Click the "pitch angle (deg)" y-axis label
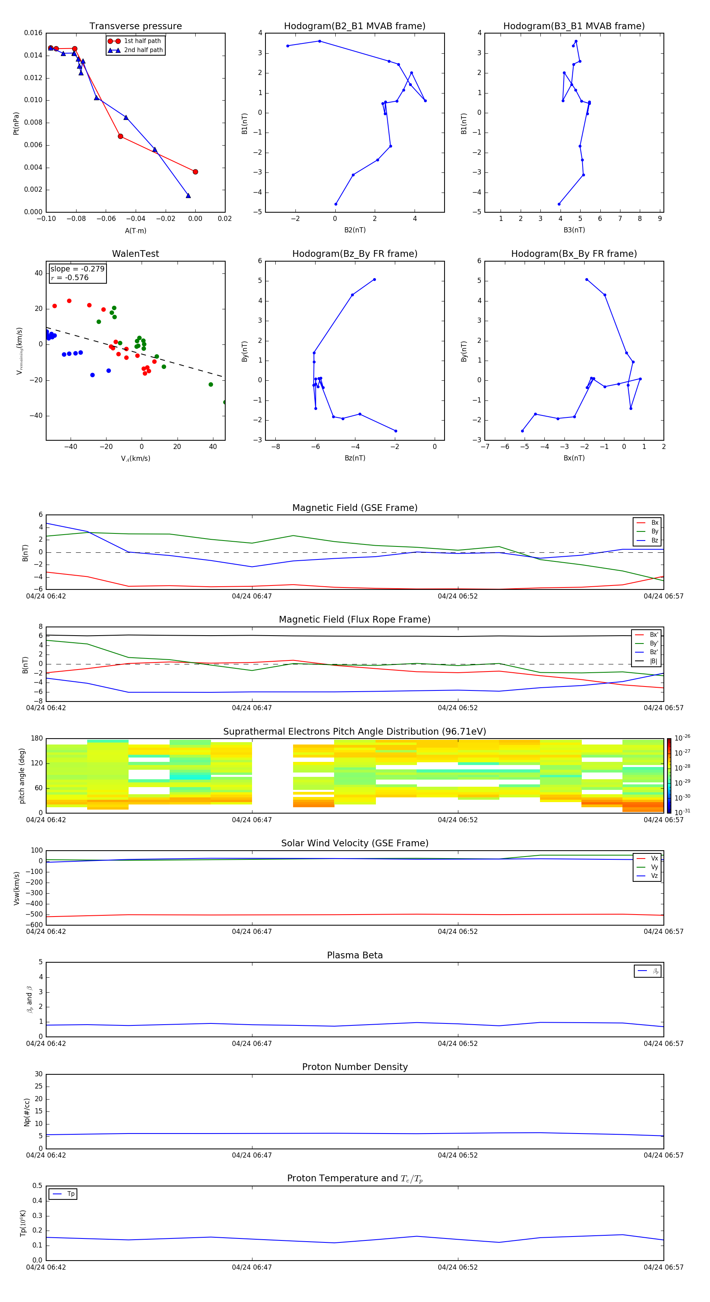The width and height of the screenshot is (710, 1302). click(22, 776)
